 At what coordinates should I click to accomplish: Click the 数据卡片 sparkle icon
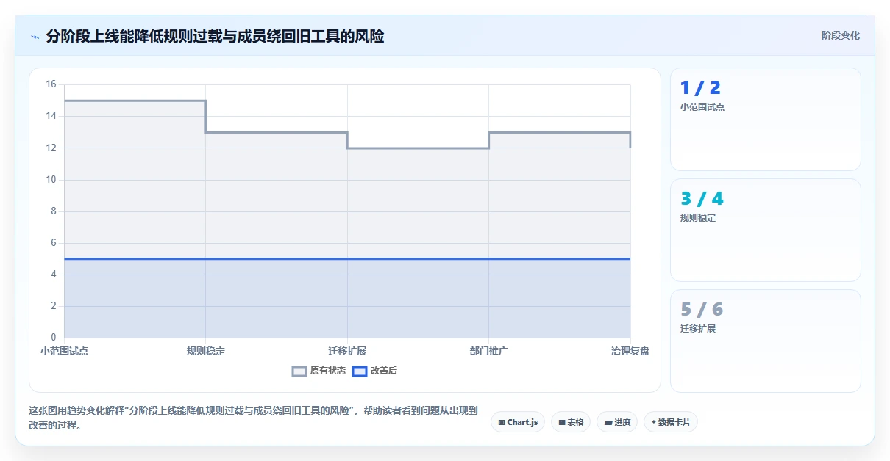[x=653, y=422]
